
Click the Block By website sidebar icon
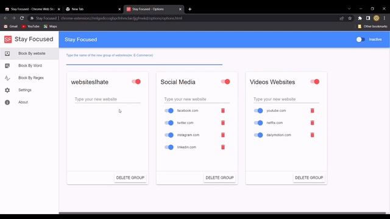[7, 54]
